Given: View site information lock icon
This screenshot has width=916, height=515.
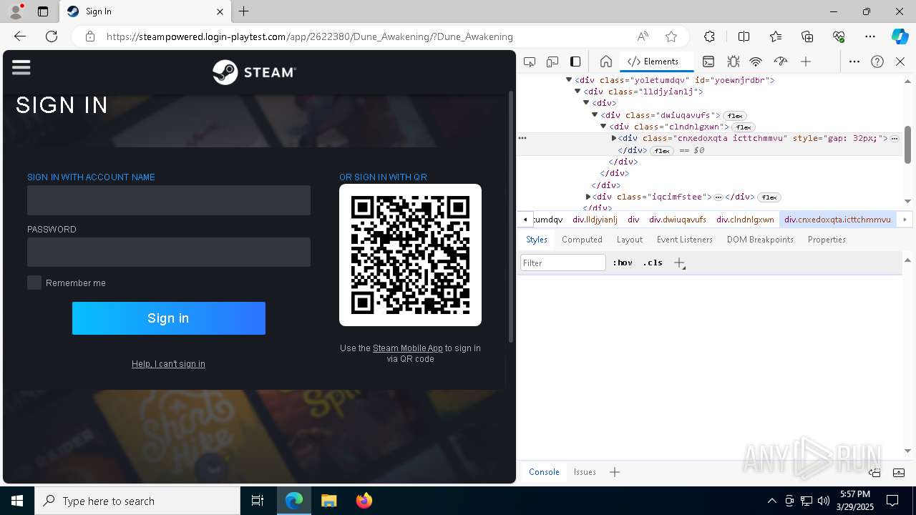Looking at the screenshot, I should point(90,36).
